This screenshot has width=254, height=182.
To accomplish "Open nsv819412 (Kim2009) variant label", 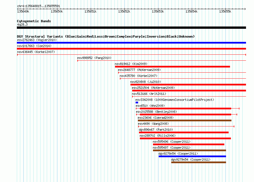I will [131, 64].
